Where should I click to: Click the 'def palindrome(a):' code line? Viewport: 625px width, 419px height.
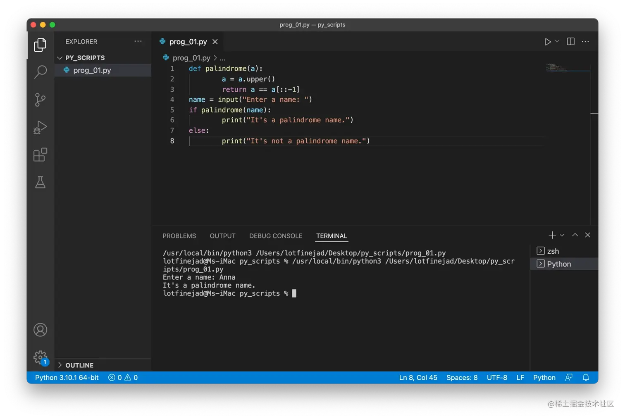[x=226, y=69]
